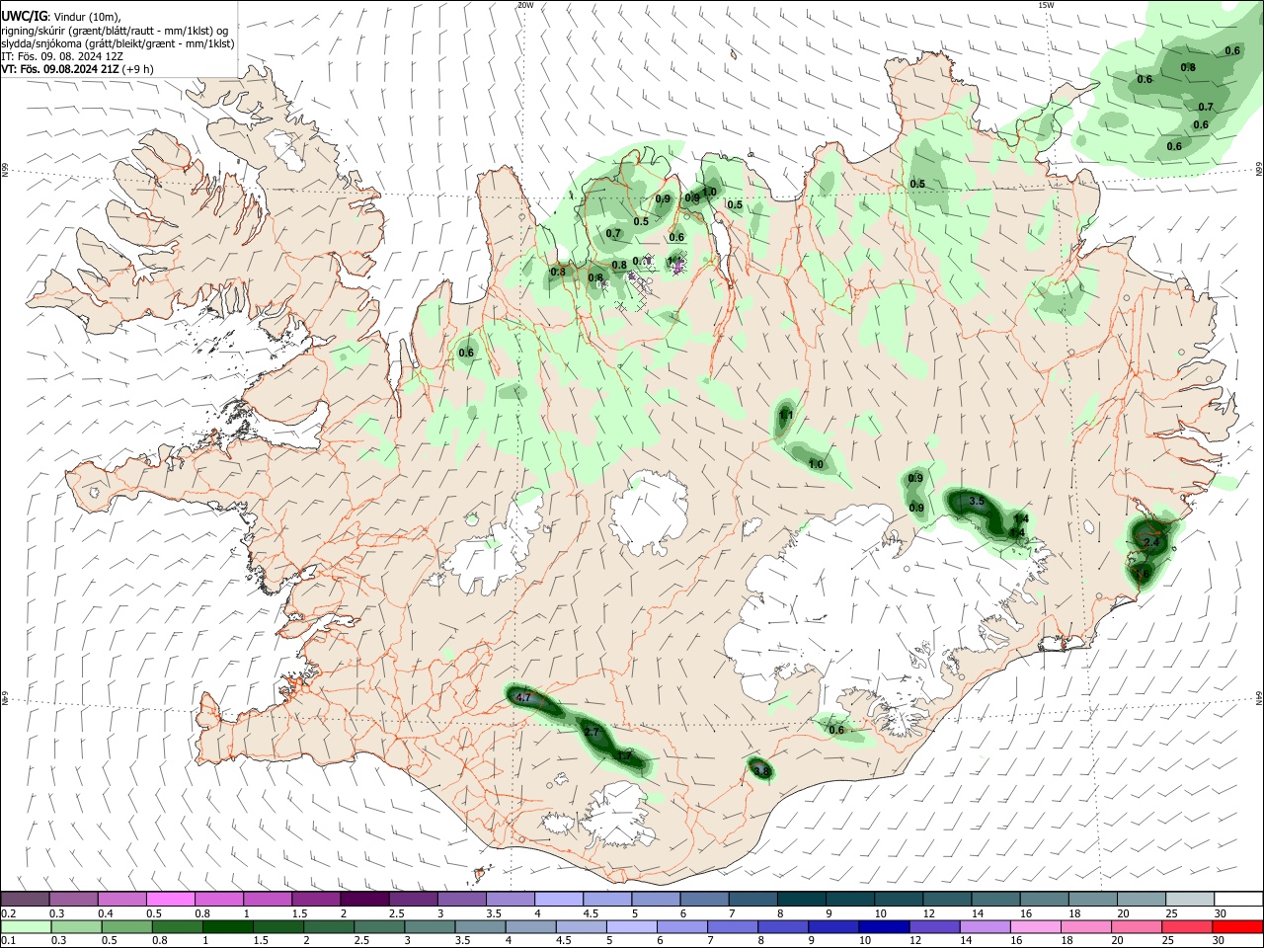
Task: Click the 3.5 precipitation value in the east
Action: coord(977,502)
